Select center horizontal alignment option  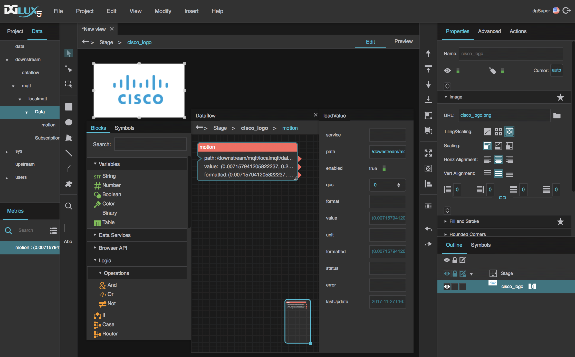[x=498, y=160]
